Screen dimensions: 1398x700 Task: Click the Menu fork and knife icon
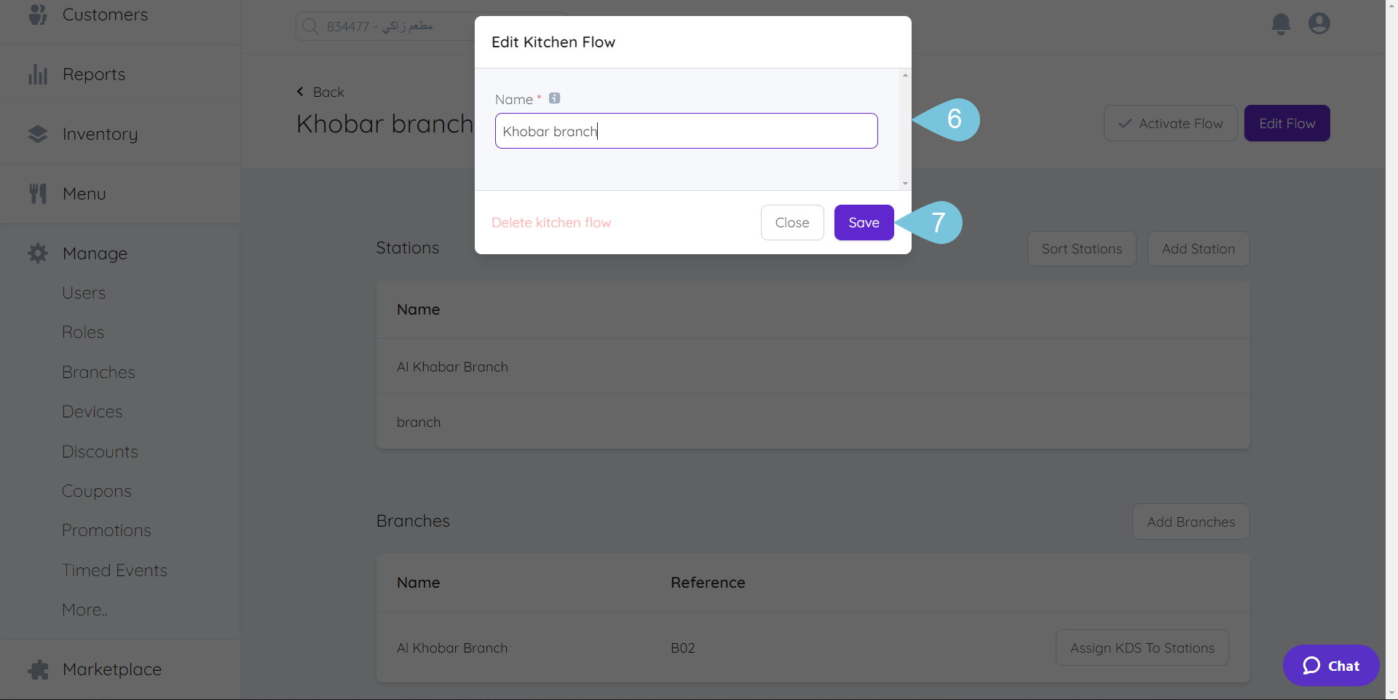(x=38, y=194)
